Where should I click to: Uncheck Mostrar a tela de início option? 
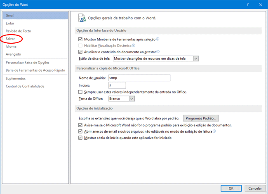coord(80,138)
